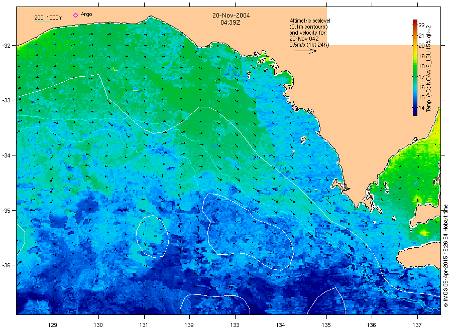Click the Argo legend label

[86, 15]
